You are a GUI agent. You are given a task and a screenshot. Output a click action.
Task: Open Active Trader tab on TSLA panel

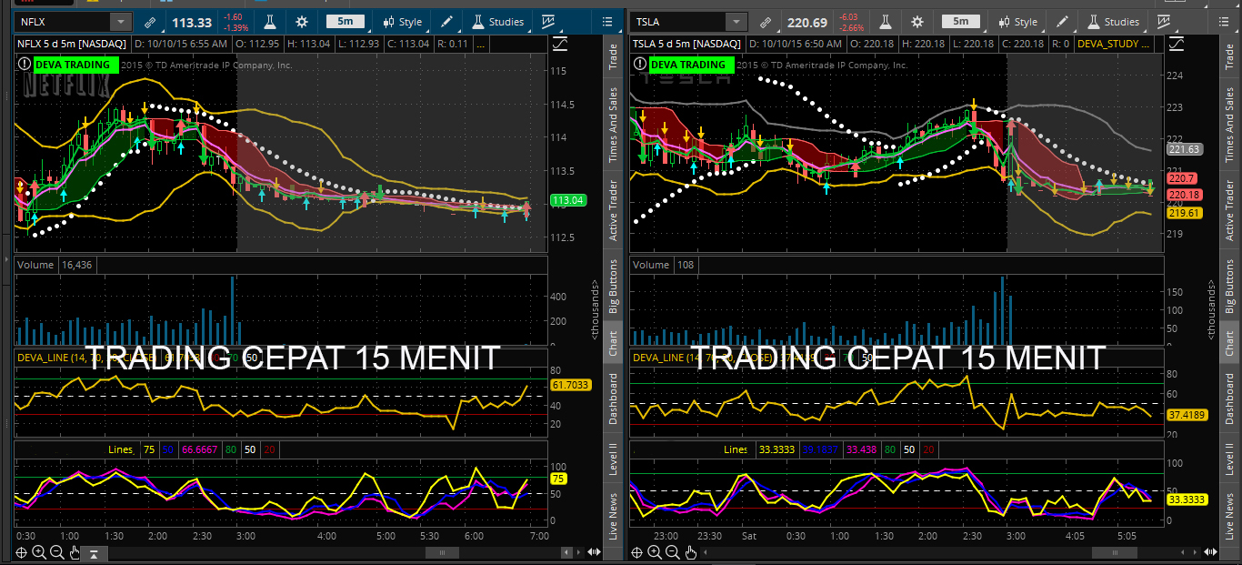pyautogui.click(x=1229, y=210)
